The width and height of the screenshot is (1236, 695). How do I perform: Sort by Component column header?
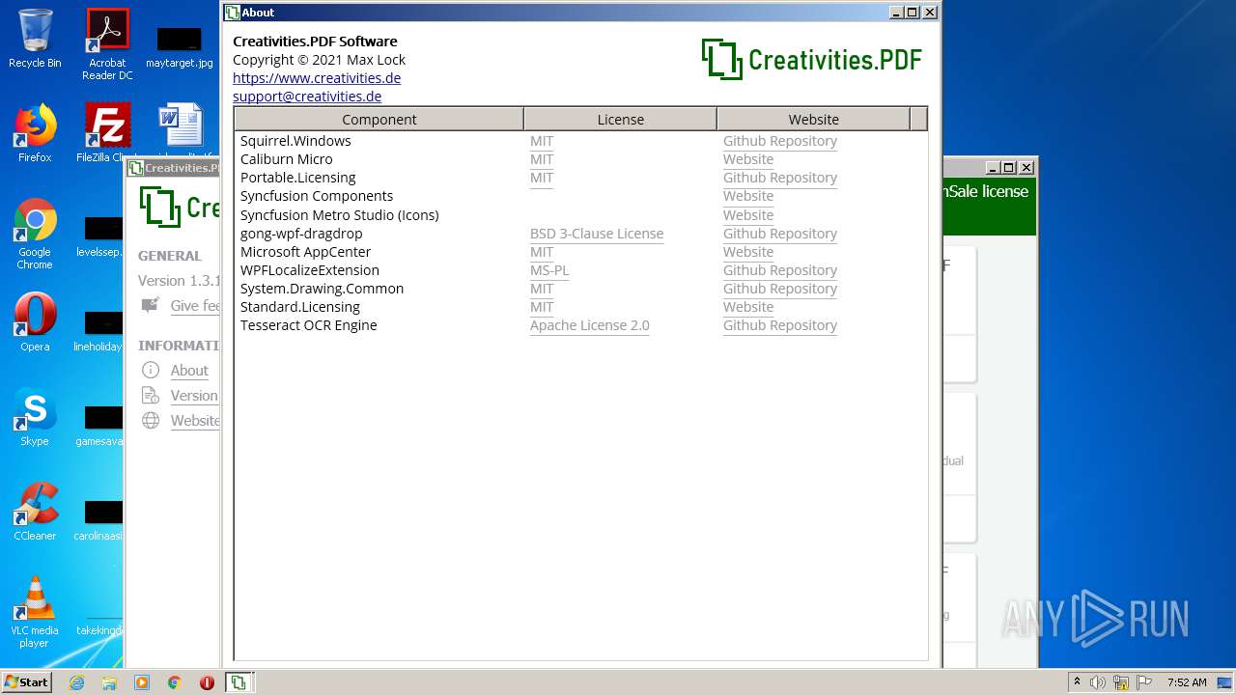click(x=379, y=119)
